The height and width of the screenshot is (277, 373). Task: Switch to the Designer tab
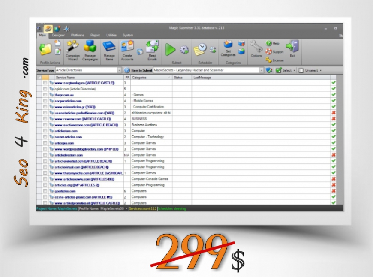(x=58, y=35)
